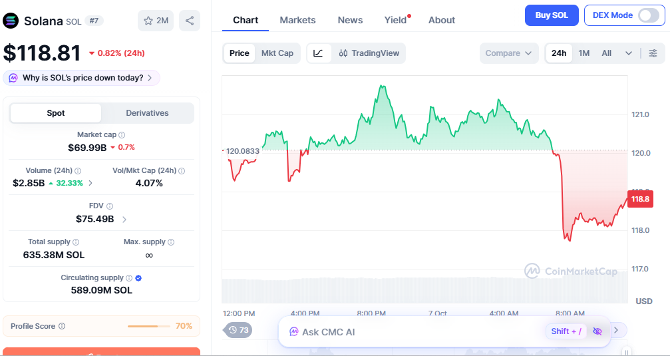
Task: Select Spot market data
Action: 55,113
